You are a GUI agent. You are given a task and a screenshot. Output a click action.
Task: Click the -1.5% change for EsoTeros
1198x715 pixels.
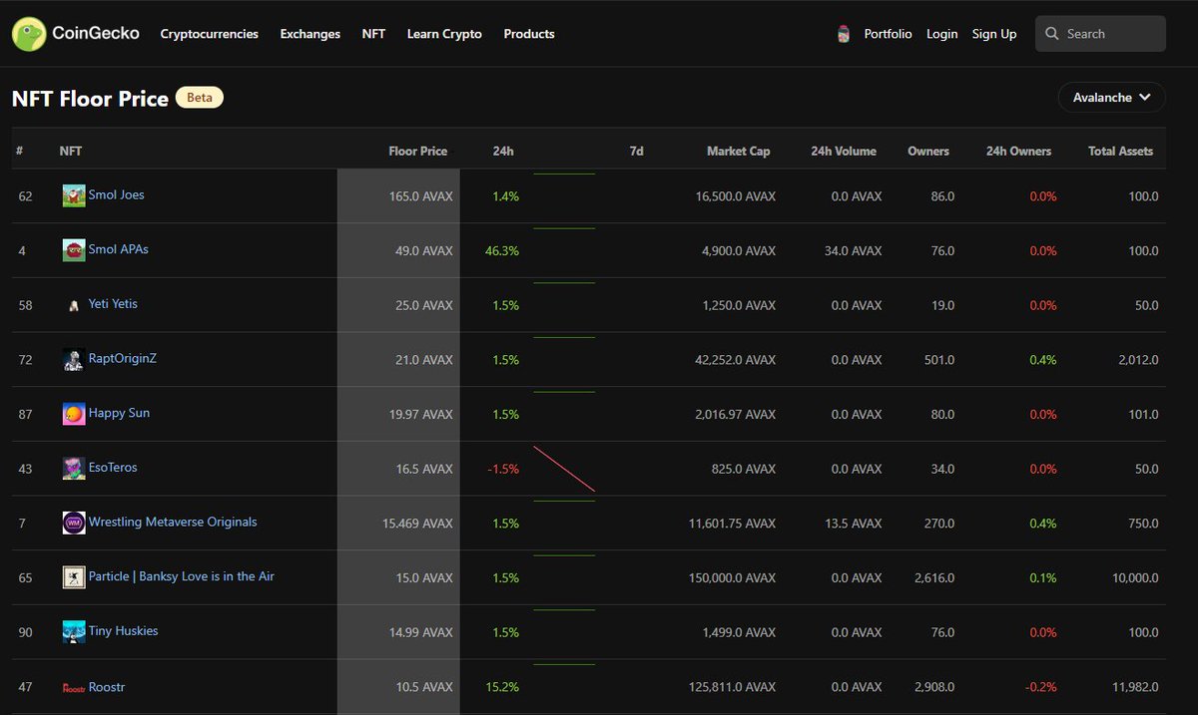pos(502,469)
